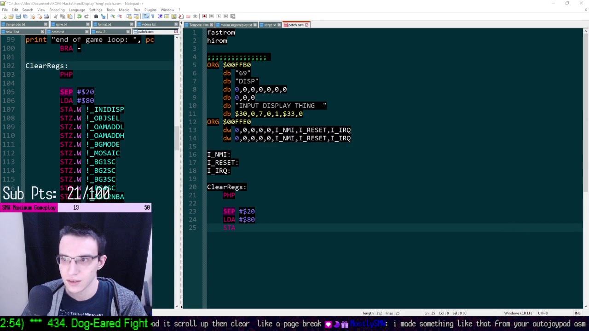Select the Tempest.asm tab in right pane

coord(199,25)
